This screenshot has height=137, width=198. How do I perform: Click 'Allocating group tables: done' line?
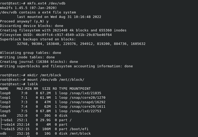(30, 53)
